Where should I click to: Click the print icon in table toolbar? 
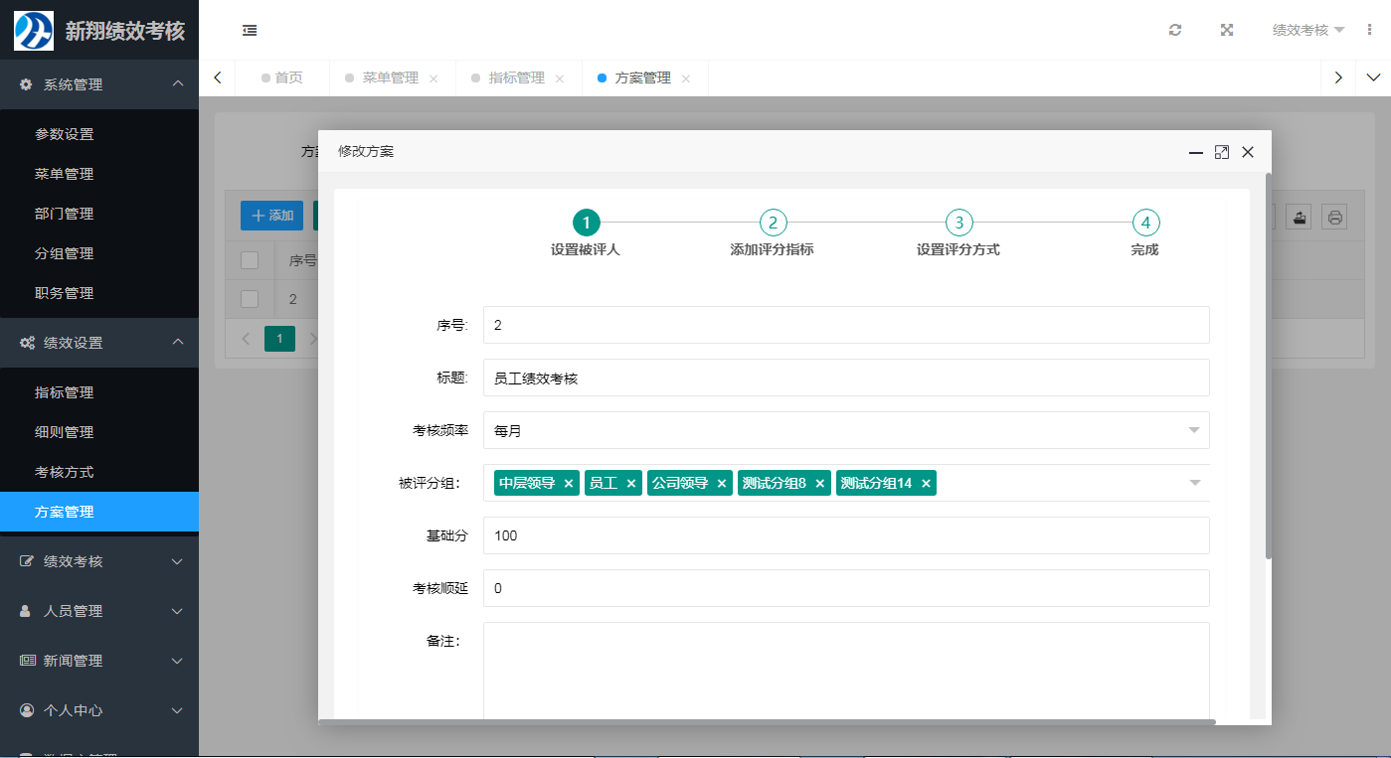coord(1334,217)
